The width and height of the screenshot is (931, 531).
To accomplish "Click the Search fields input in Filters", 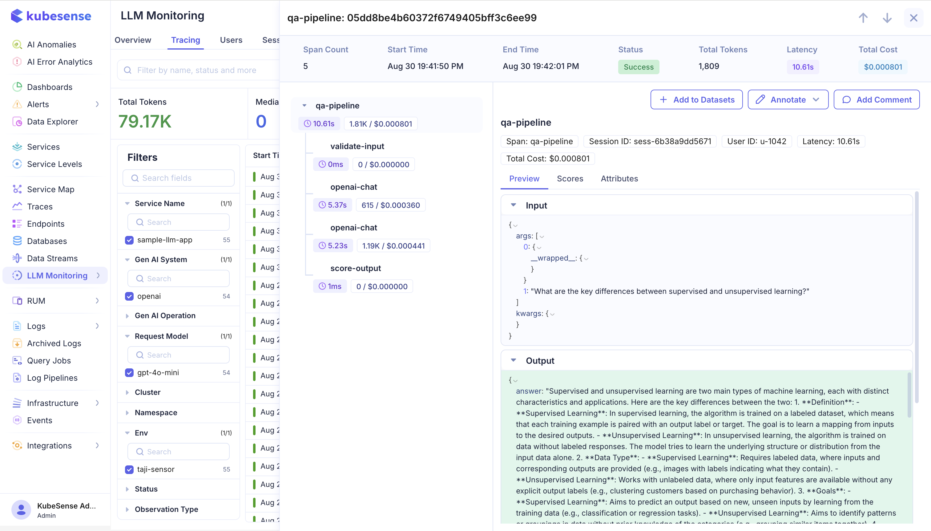I will tap(178, 178).
